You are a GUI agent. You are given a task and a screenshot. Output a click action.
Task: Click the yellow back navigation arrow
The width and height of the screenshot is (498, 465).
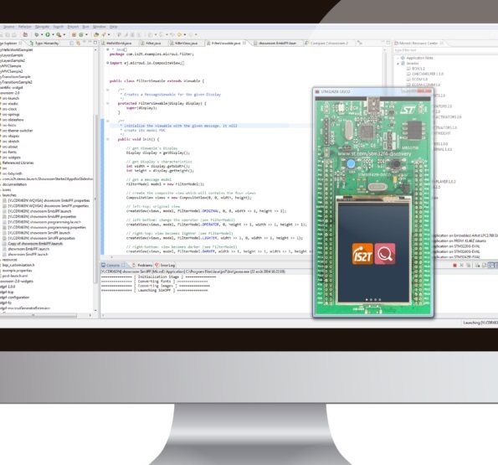(179, 34)
